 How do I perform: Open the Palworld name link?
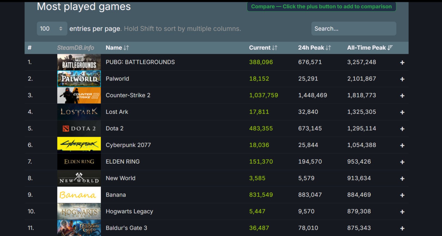117,79
